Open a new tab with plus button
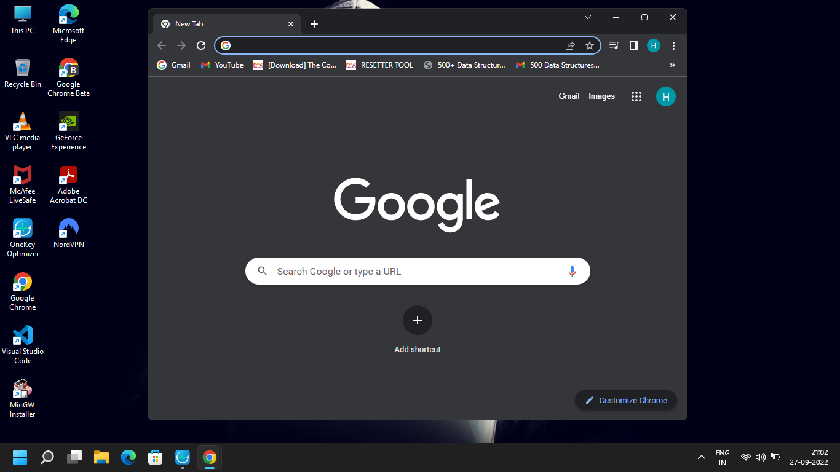The image size is (840, 472). click(314, 24)
